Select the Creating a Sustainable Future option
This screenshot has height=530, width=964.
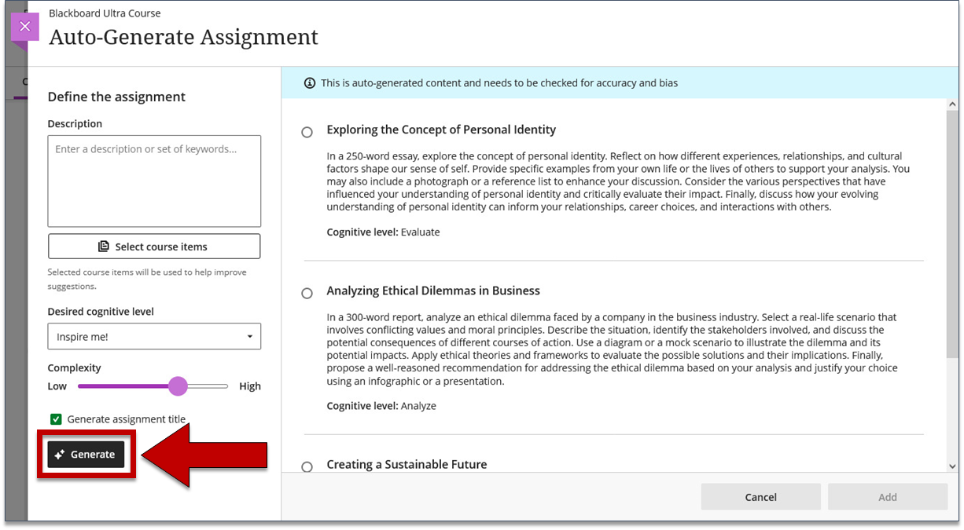[307, 467]
